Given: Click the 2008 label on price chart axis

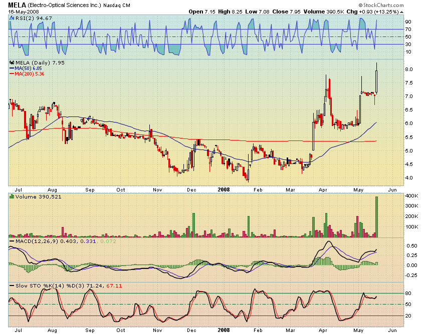Looking at the screenshot, I should point(224,190).
